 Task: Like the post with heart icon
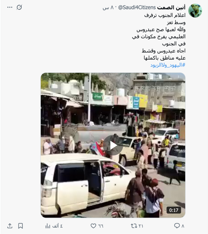tap(93, 226)
